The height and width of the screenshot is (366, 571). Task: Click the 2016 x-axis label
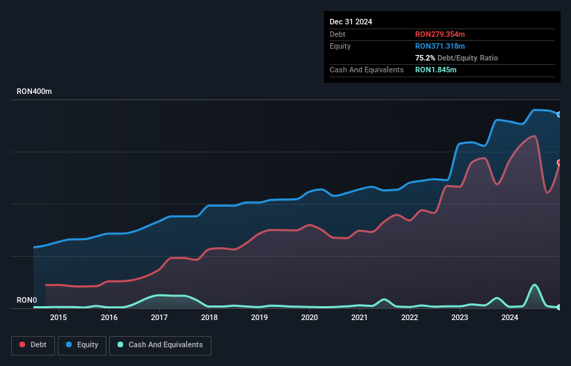click(109, 317)
